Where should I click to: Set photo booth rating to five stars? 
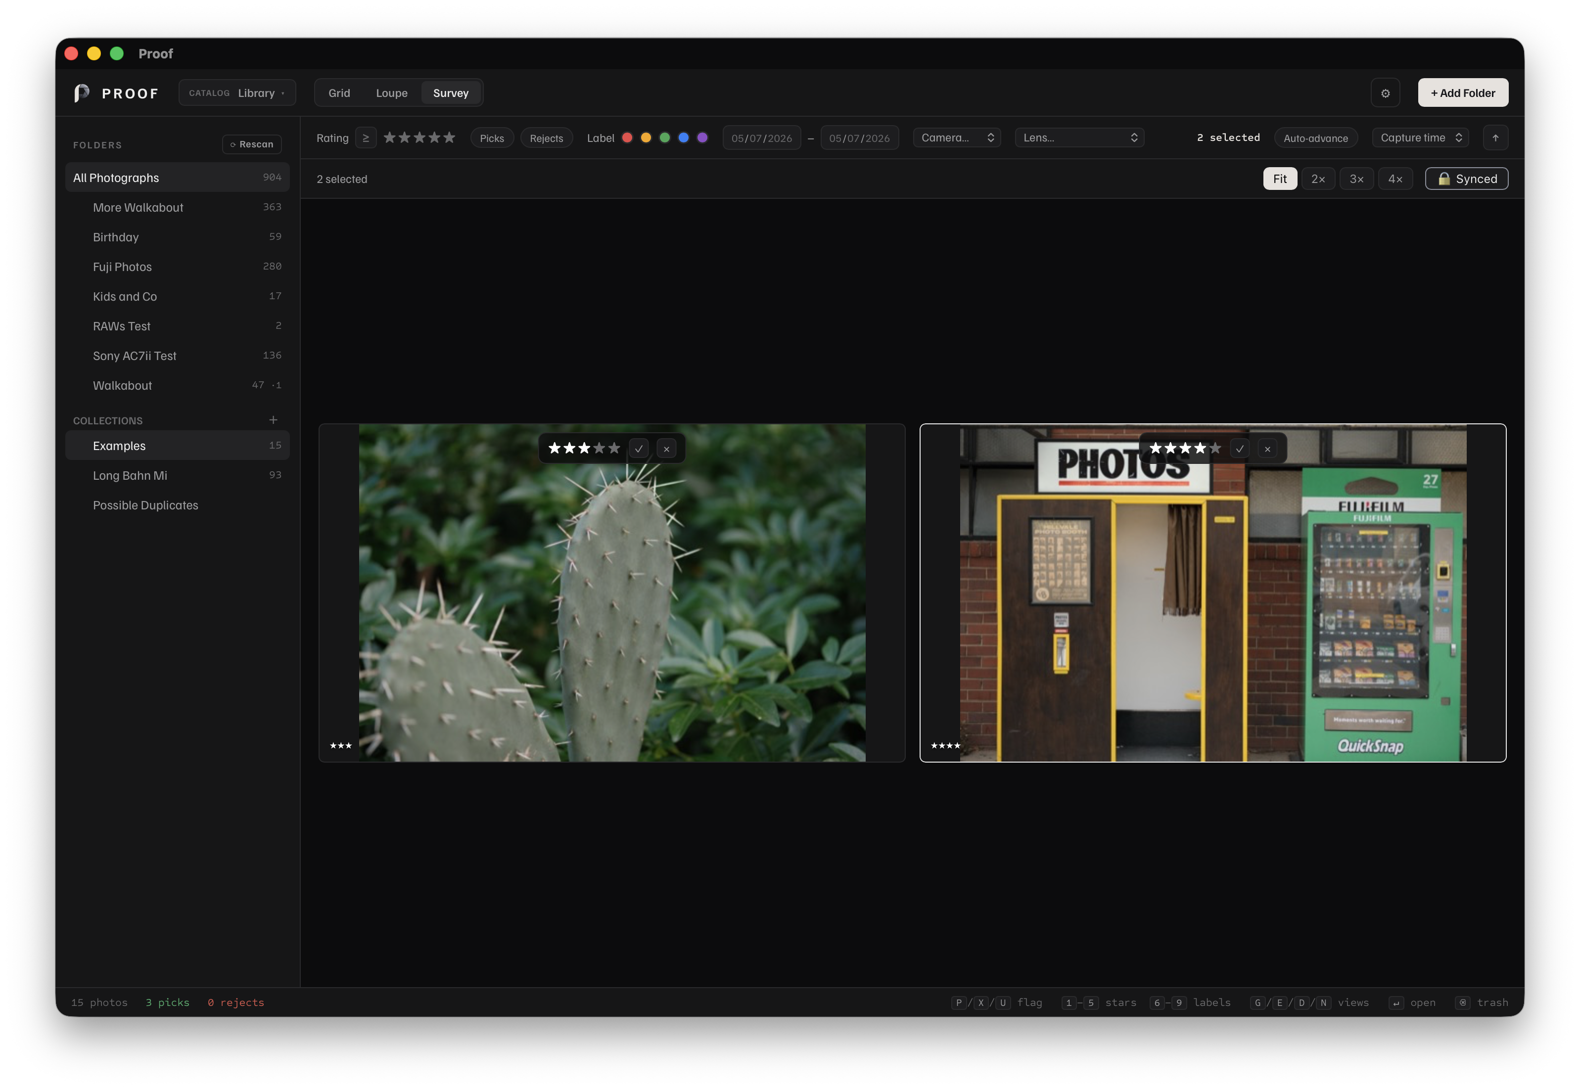click(x=1215, y=448)
